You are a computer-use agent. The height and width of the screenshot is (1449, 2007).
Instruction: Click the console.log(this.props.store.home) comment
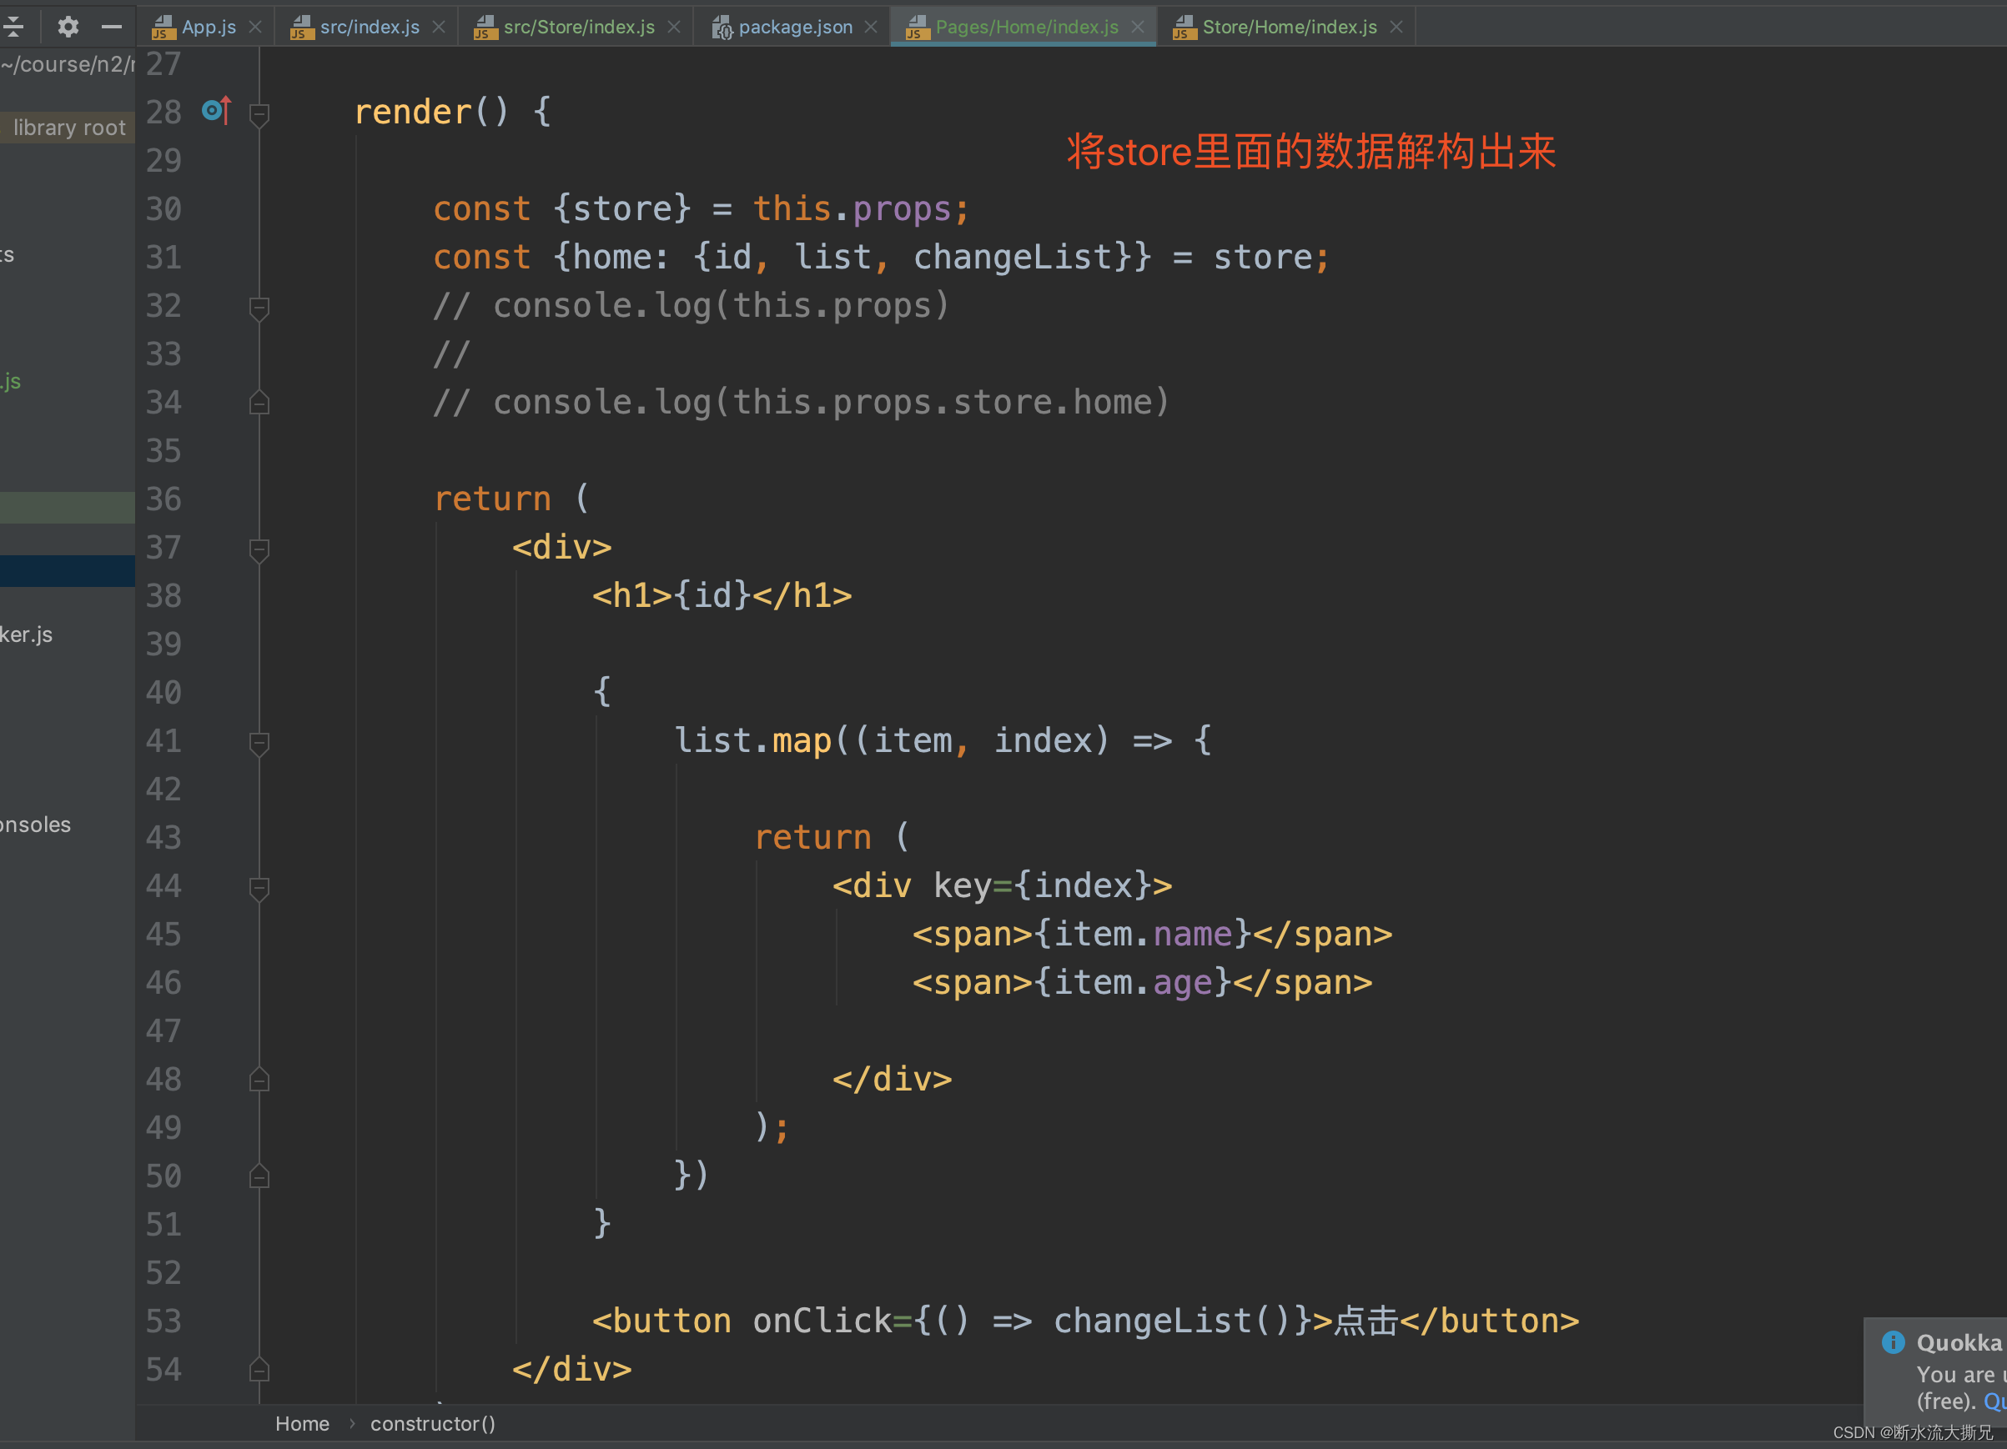click(x=802, y=403)
